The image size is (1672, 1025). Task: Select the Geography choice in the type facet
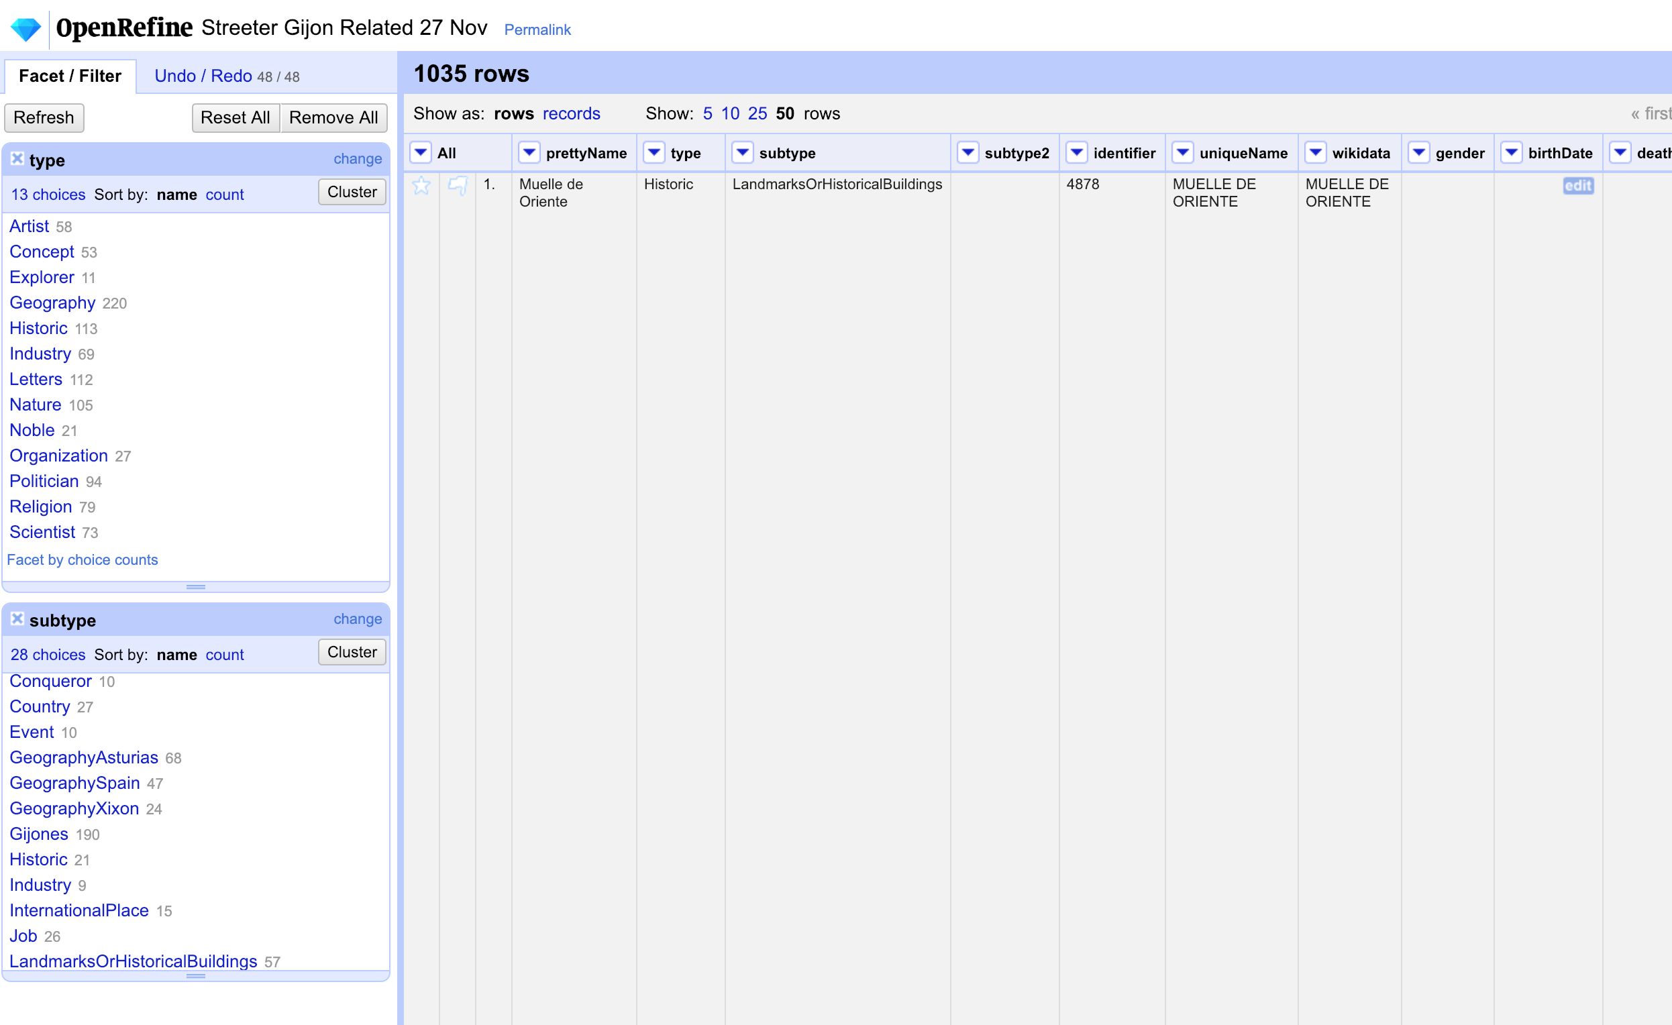pyautogui.click(x=52, y=303)
